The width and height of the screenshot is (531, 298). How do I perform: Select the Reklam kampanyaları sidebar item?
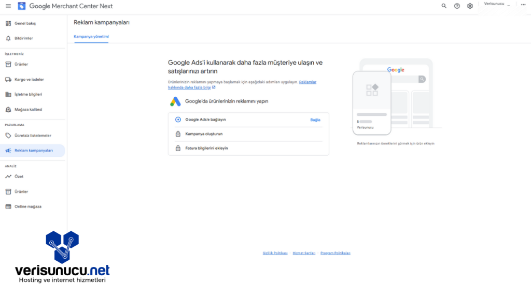tap(33, 151)
